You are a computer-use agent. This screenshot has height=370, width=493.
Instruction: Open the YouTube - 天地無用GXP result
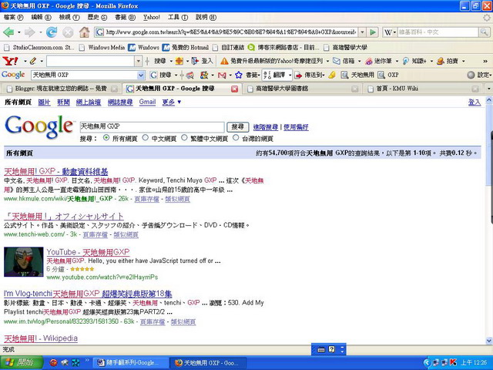point(88,252)
